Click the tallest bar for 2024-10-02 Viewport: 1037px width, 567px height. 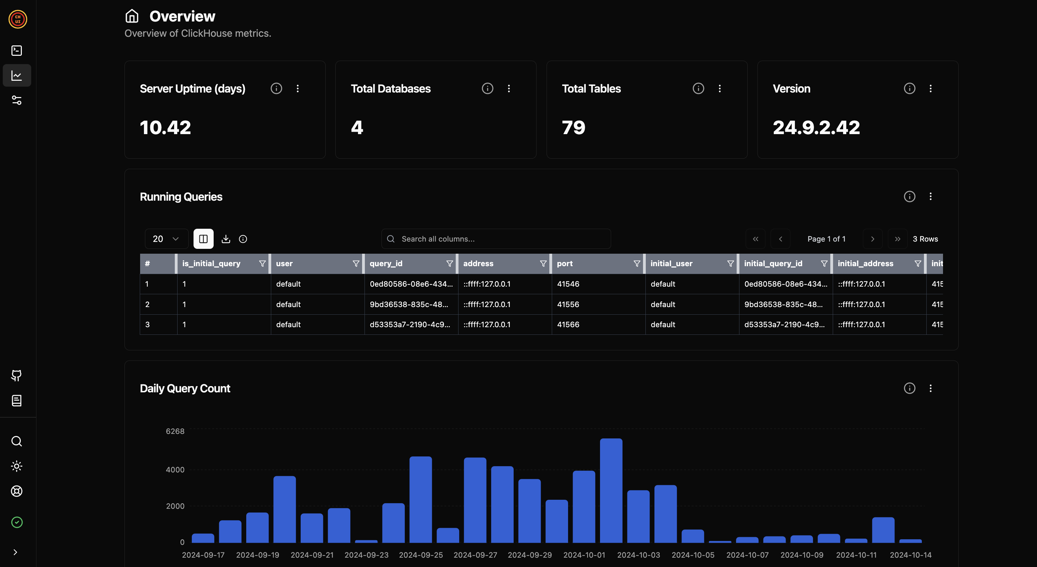pyautogui.click(x=611, y=490)
